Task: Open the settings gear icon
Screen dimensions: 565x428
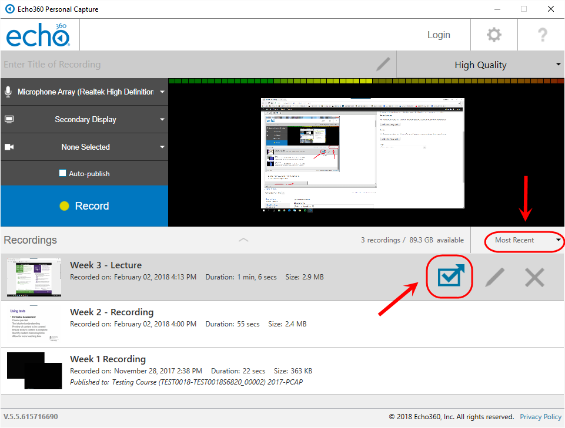Action: (x=494, y=35)
